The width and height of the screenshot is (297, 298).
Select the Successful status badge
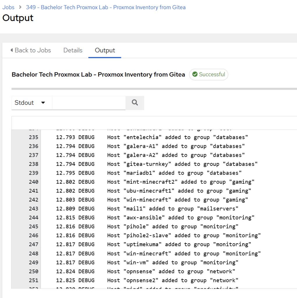click(209, 74)
